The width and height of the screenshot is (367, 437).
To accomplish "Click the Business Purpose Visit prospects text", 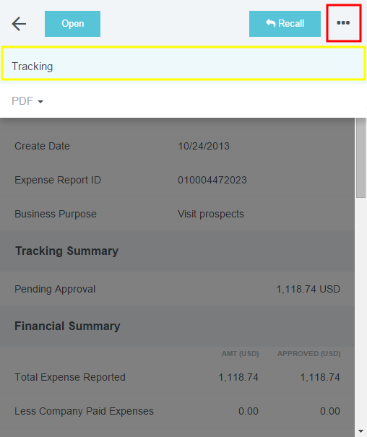I will click(x=211, y=214).
